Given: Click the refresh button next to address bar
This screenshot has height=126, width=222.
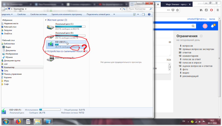Looking at the screenshot, I should (124, 9).
